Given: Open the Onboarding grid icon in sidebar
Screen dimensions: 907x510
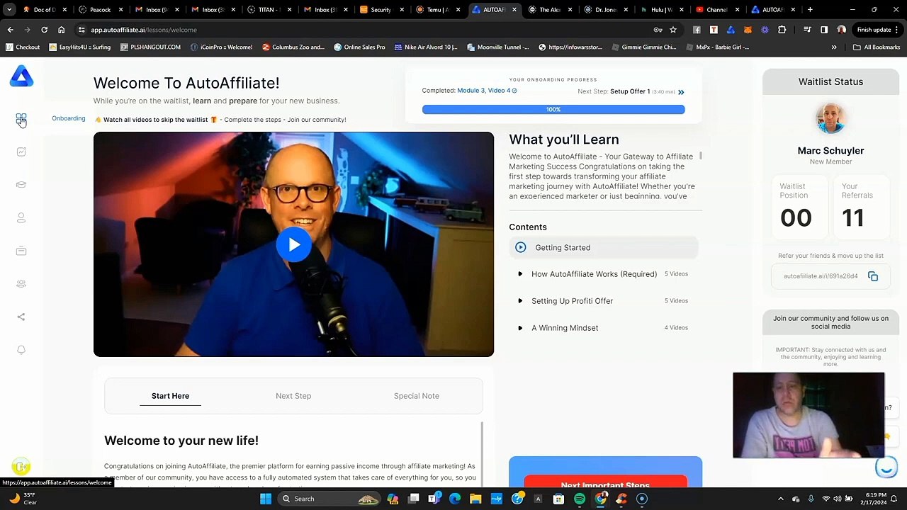Looking at the screenshot, I should coord(21,119).
